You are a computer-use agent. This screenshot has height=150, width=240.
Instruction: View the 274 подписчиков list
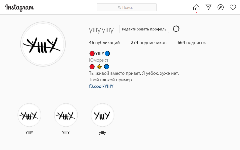pos(148,43)
